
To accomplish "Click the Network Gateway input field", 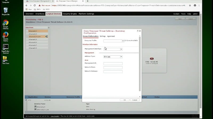I will coord(113,72).
